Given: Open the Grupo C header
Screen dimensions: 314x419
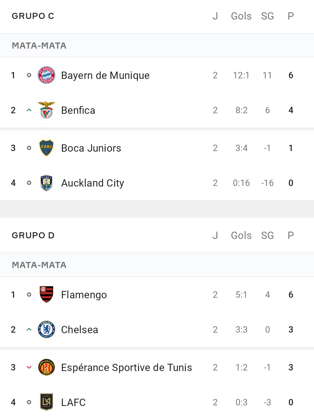Looking at the screenshot, I should click(33, 16).
